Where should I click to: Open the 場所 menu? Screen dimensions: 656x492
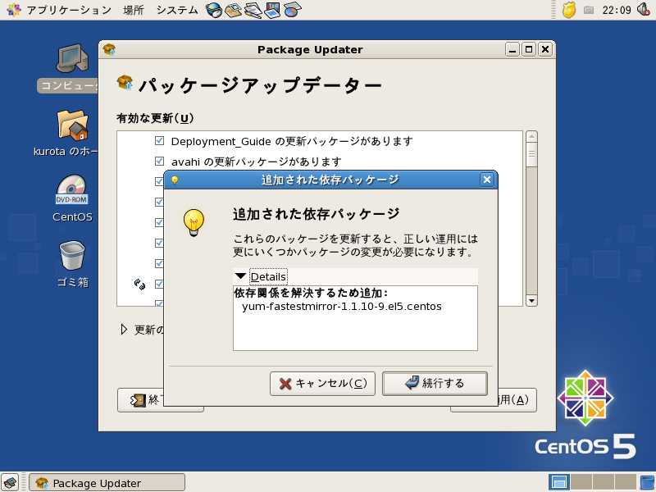tap(134, 10)
